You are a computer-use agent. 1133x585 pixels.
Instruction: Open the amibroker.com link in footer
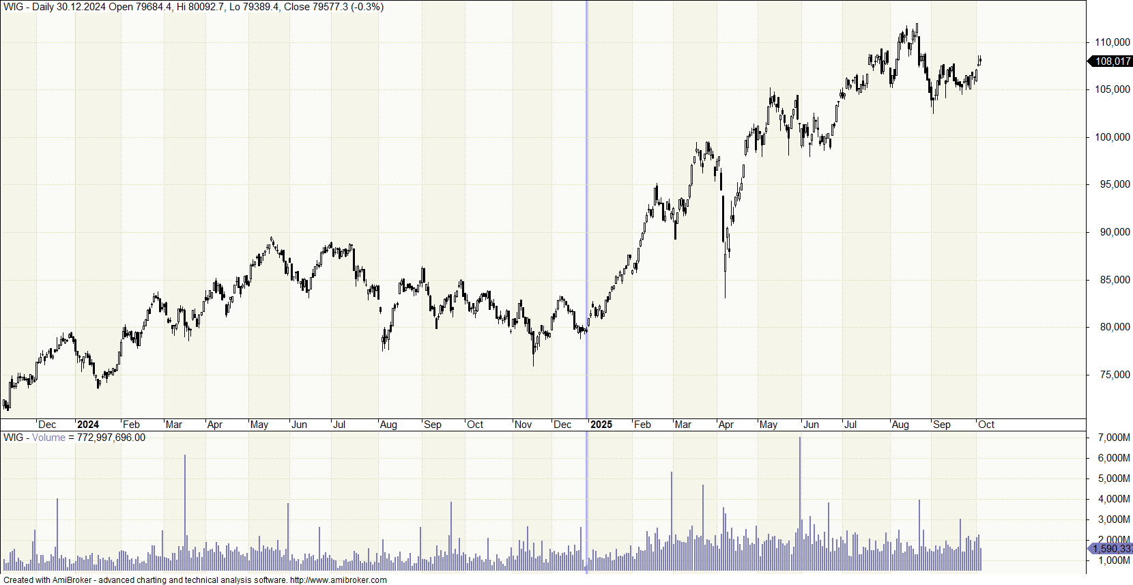click(338, 580)
